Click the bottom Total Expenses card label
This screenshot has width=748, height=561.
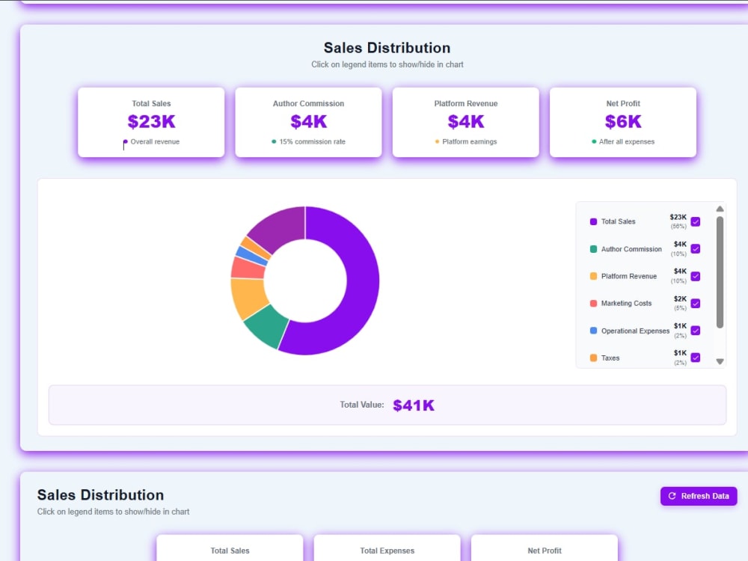[387, 551]
